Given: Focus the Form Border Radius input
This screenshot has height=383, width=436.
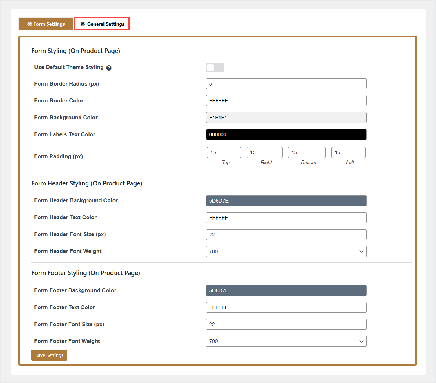Looking at the screenshot, I should 286,84.
